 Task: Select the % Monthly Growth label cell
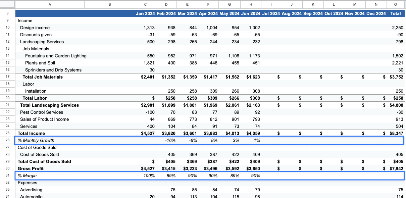tap(36, 140)
